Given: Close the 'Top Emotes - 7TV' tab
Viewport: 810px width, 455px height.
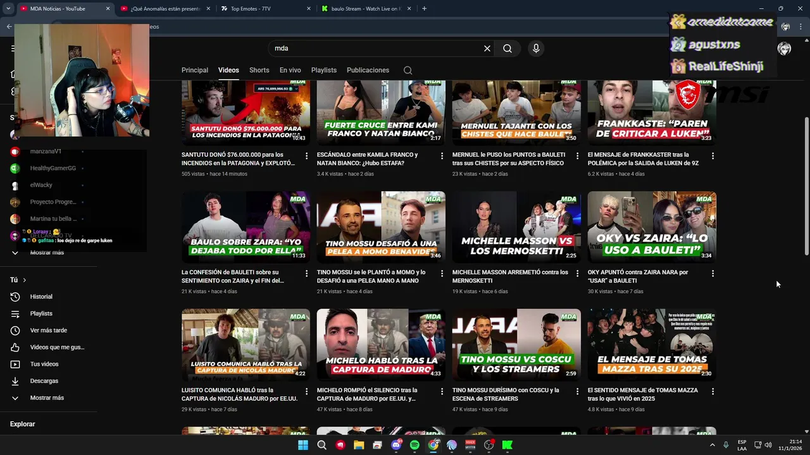Looking at the screenshot, I should pos(309,9).
